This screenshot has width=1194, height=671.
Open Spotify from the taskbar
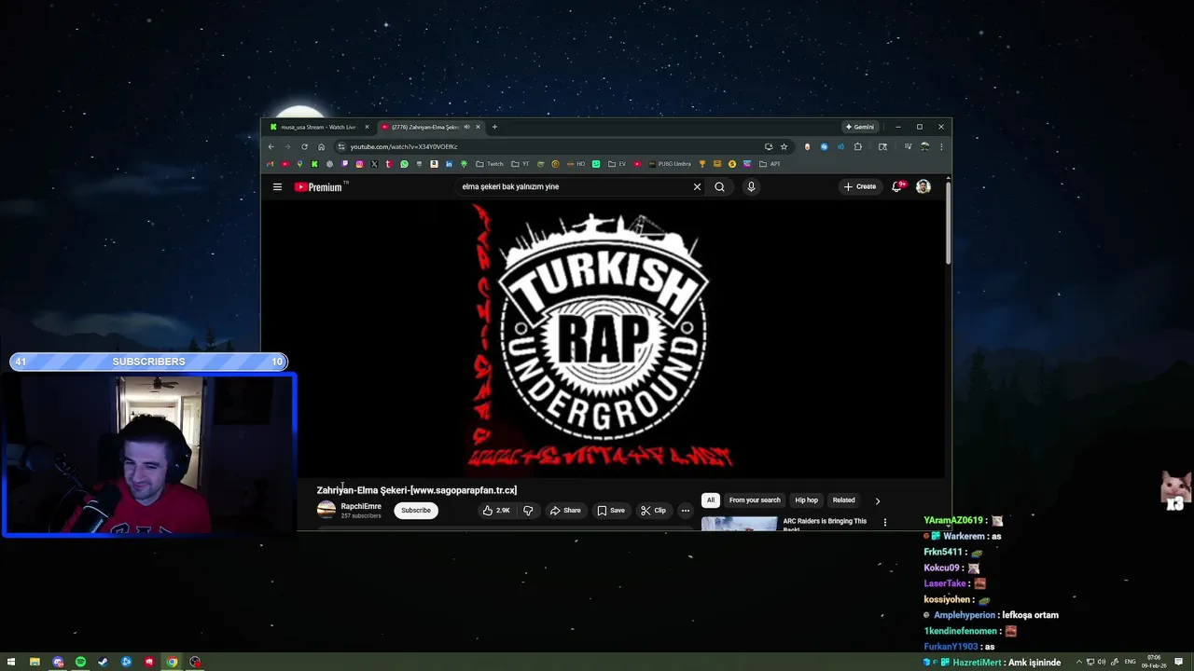click(80, 662)
